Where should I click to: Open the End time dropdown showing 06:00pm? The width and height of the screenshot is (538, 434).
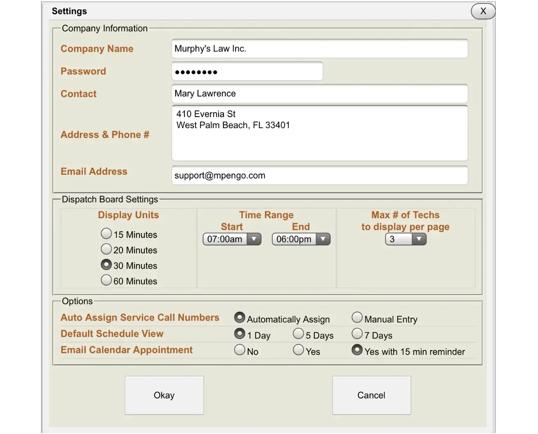point(301,239)
